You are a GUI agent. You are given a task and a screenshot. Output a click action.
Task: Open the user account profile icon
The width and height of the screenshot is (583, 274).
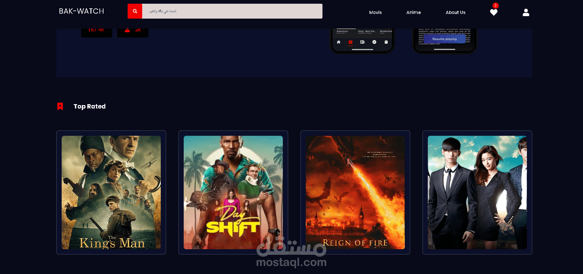tap(526, 12)
